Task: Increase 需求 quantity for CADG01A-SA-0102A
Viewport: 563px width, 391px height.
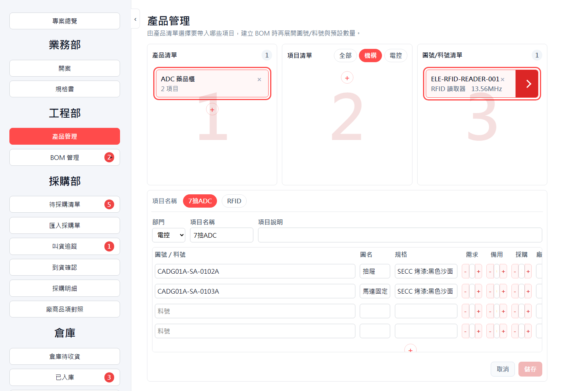Action: click(x=479, y=271)
